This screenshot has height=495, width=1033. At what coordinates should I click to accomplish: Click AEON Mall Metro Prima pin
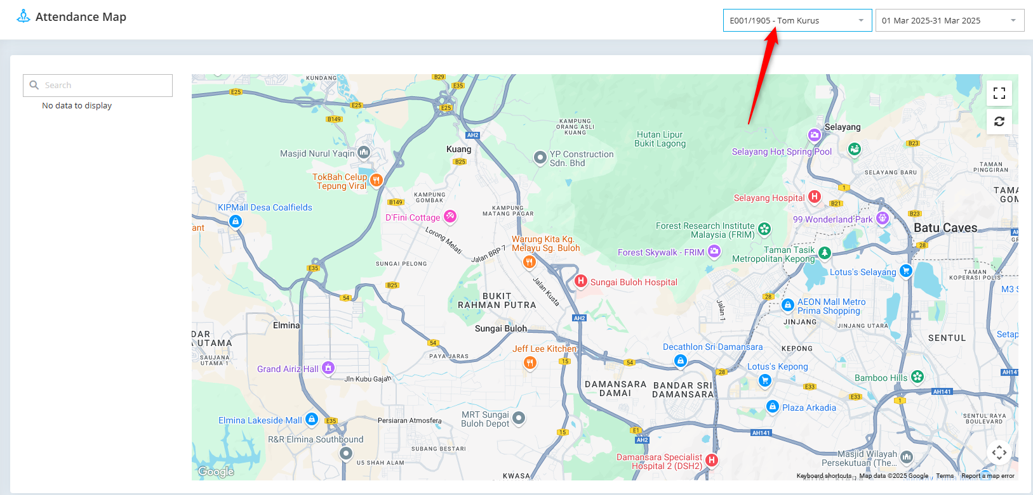click(787, 305)
